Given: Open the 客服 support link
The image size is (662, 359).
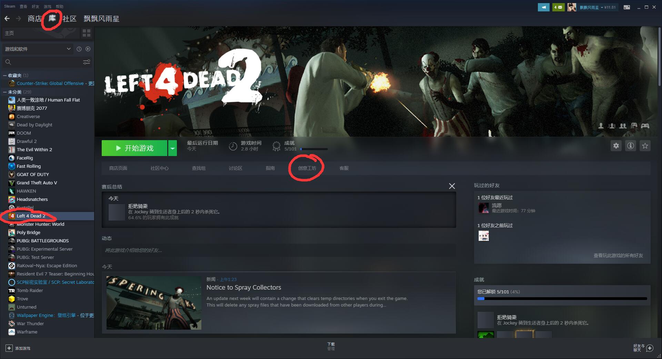Looking at the screenshot, I should [x=344, y=168].
